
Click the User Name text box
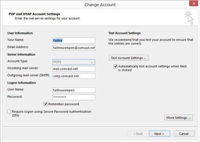click(x=74, y=90)
